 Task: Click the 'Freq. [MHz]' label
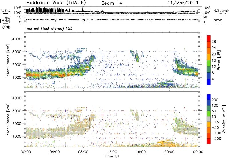coord(5,19)
